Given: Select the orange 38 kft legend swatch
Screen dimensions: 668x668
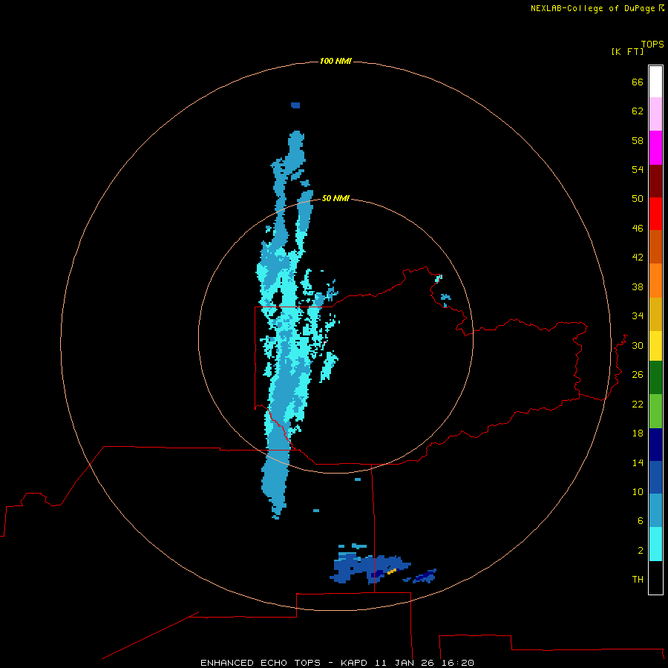Looking at the screenshot, I should click(655, 281).
